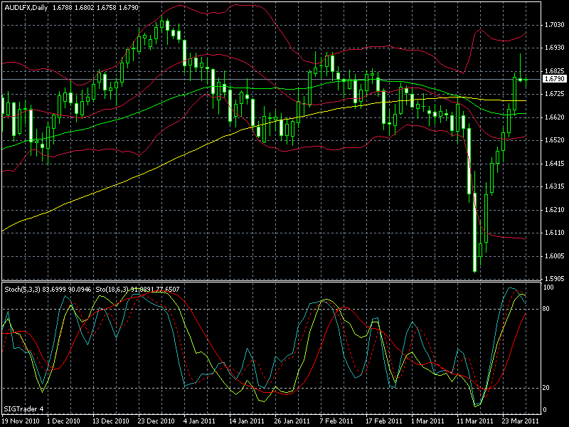This screenshot has height=427, width=569.
Task: Click the 1.6005 price axis label
Action: pyautogui.click(x=555, y=256)
